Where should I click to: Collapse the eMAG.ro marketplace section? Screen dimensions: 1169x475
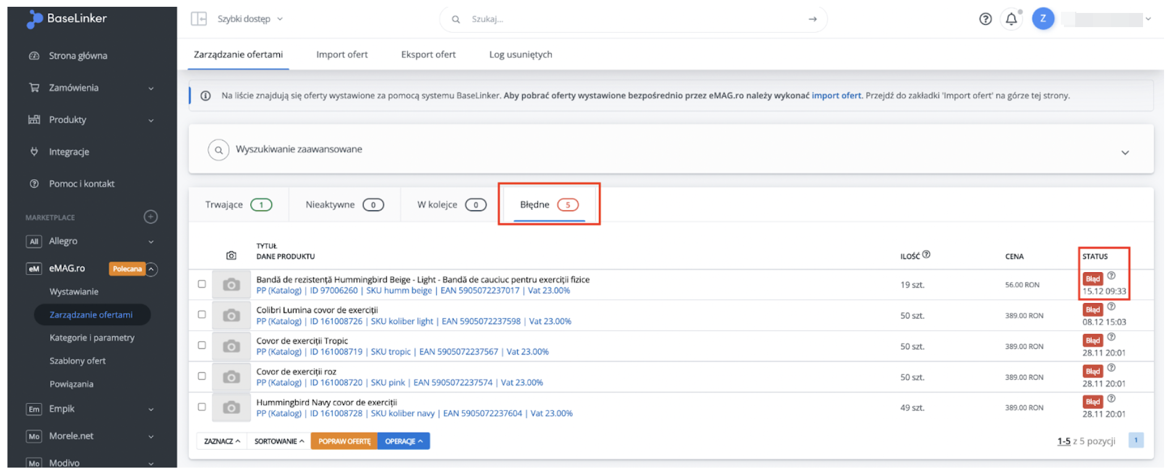[x=151, y=269]
